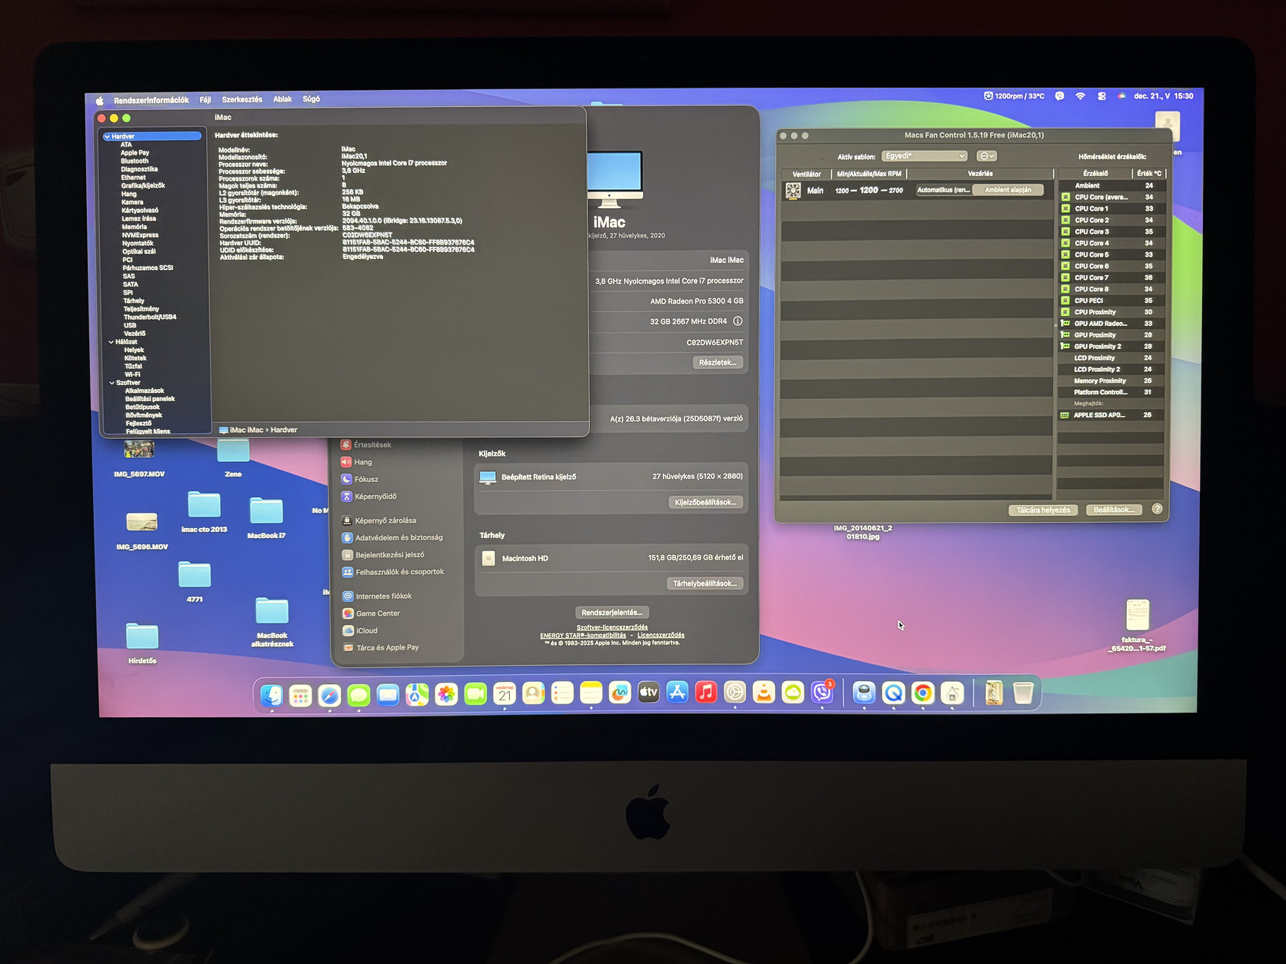The image size is (1286, 964).
Task: Click the Tálcára helyezés button
Action: [1043, 510]
